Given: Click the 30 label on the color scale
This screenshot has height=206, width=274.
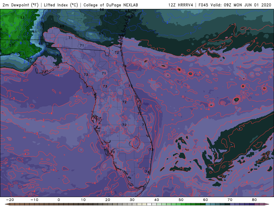Looking at the screenshot, I should (x=132, y=200).
